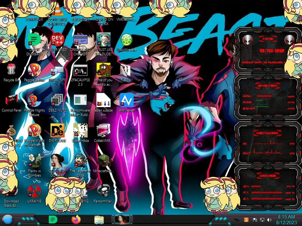Open the 'Minecraft4fr...' grass block icon

click(x=104, y=161)
